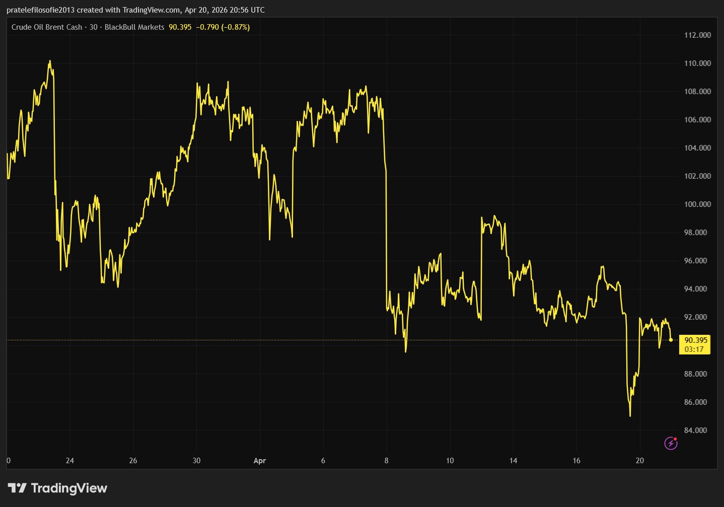This screenshot has height=507, width=724.
Task: Click the BlackBull Markets broker label
Action: pyautogui.click(x=134, y=27)
